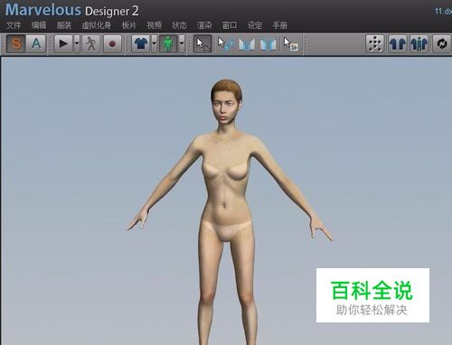This screenshot has height=345, width=452.
Task: Open the 虚拟化身 menu
Action: pyautogui.click(x=97, y=25)
